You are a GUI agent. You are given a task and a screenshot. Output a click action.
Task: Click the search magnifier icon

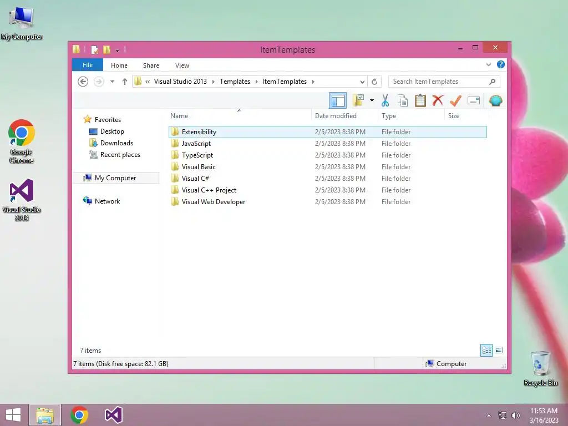pos(492,82)
